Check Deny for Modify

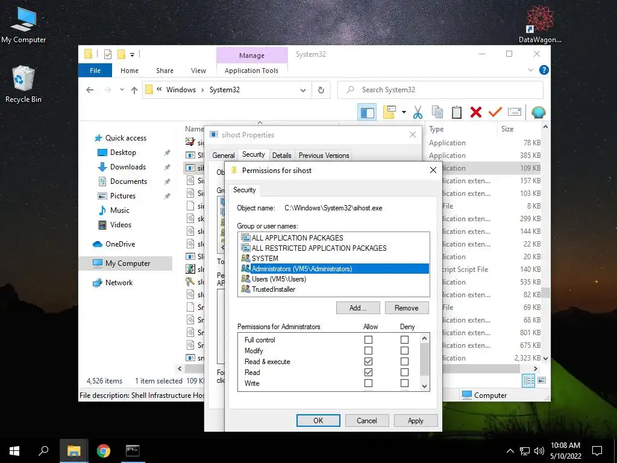(x=404, y=350)
